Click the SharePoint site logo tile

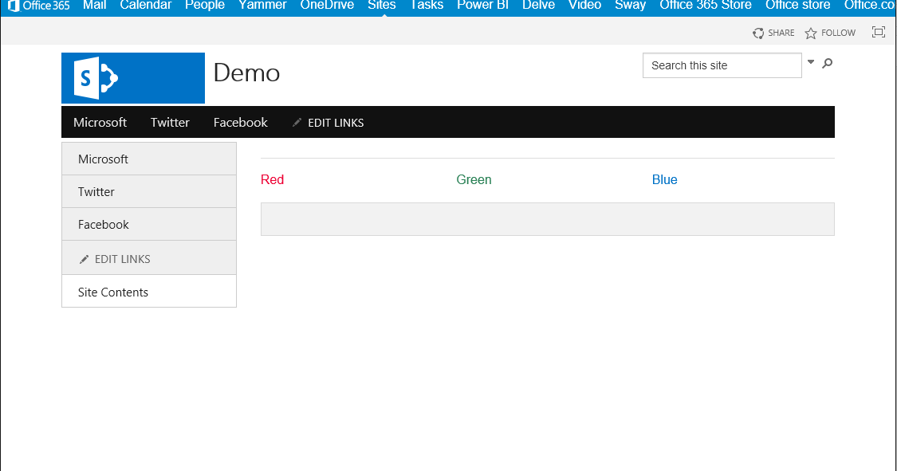click(132, 77)
